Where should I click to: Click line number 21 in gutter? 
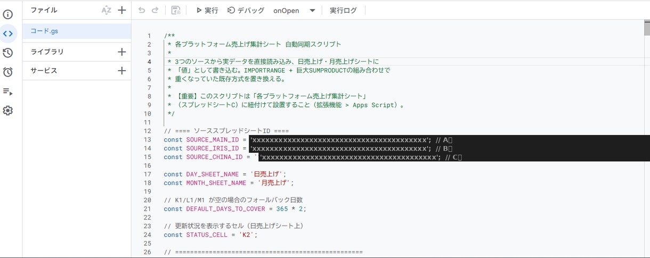(x=148, y=209)
